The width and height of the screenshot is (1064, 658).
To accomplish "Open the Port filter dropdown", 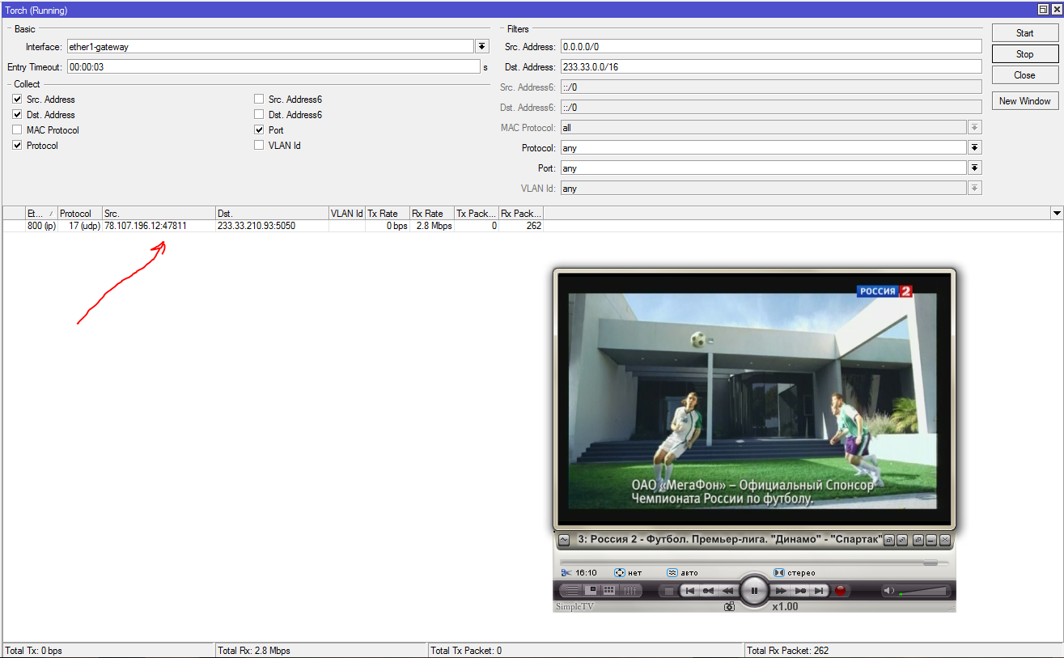I will [975, 168].
